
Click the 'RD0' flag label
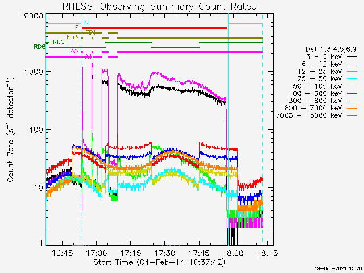[x=59, y=42]
